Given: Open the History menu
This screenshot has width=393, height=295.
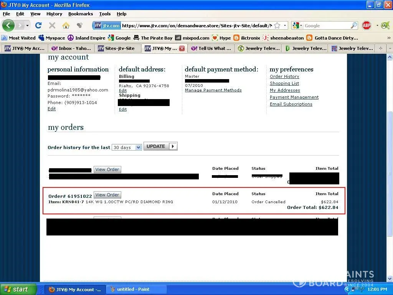Looking at the screenshot, I should coord(54,14).
